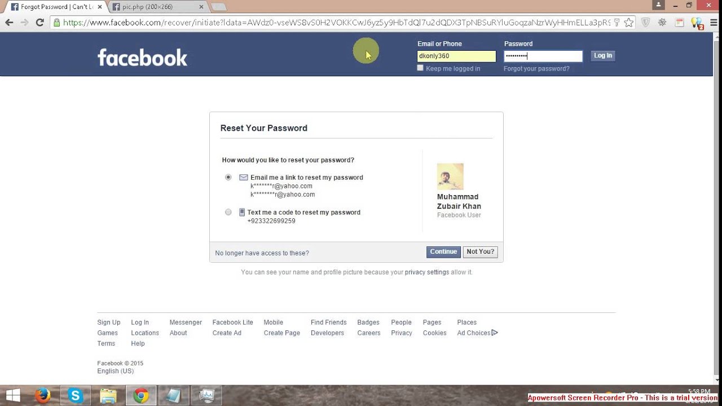Click the English (US) language link
The height and width of the screenshot is (406, 722).
[115, 371]
